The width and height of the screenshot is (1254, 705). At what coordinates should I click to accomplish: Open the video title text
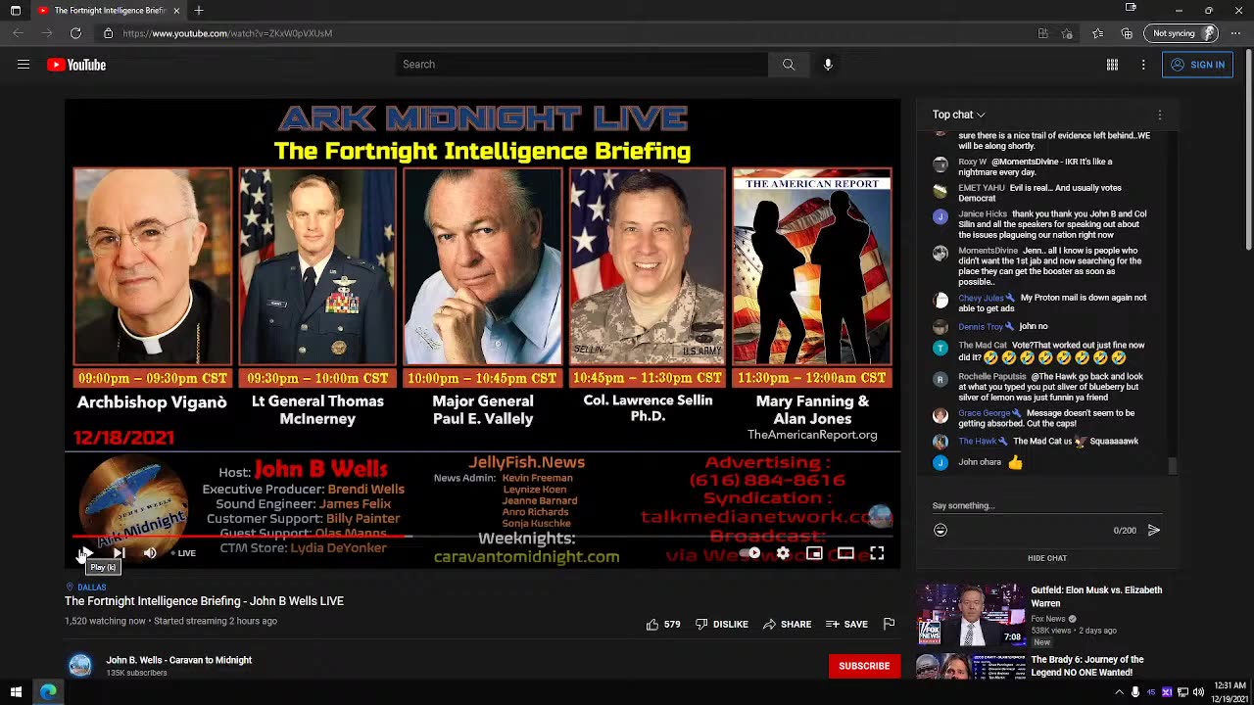(204, 601)
